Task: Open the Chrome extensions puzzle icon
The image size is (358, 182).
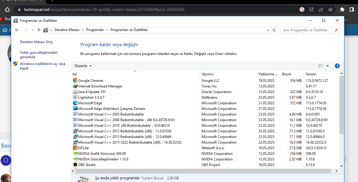Action: pyautogui.click(x=342, y=9)
